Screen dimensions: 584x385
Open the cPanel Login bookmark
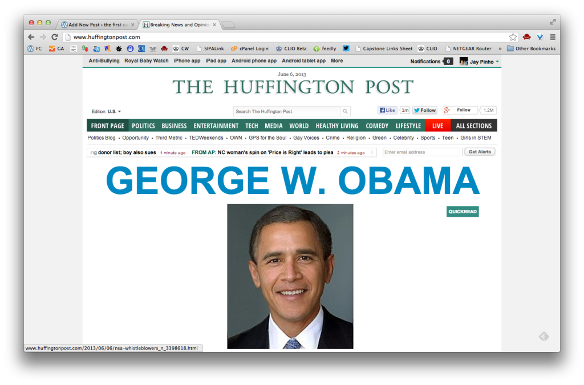pos(250,48)
